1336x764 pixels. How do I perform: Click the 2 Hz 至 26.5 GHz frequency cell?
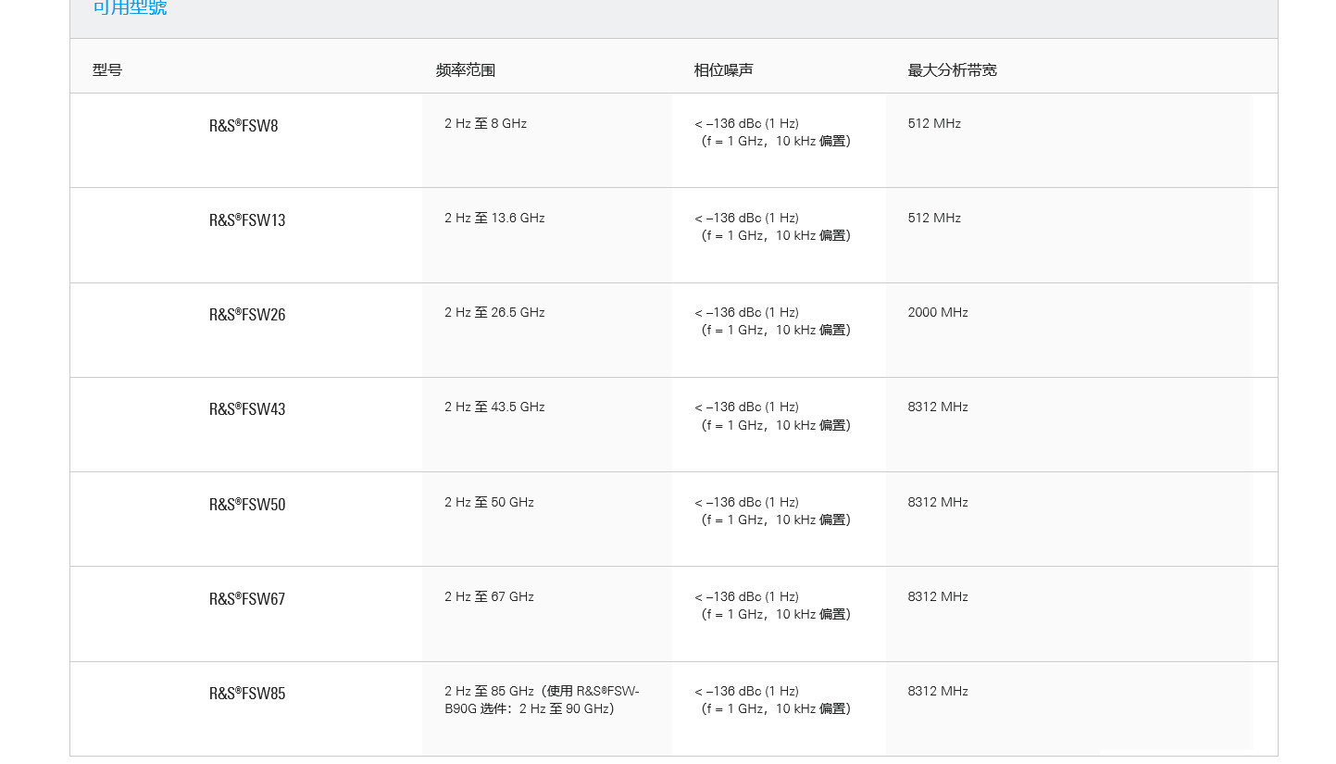[x=494, y=313]
